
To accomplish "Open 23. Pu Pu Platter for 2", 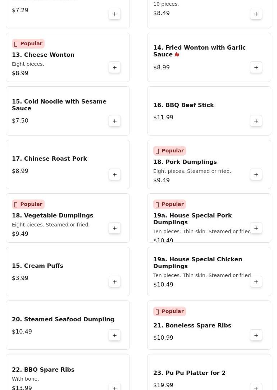I will coord(189,373).
